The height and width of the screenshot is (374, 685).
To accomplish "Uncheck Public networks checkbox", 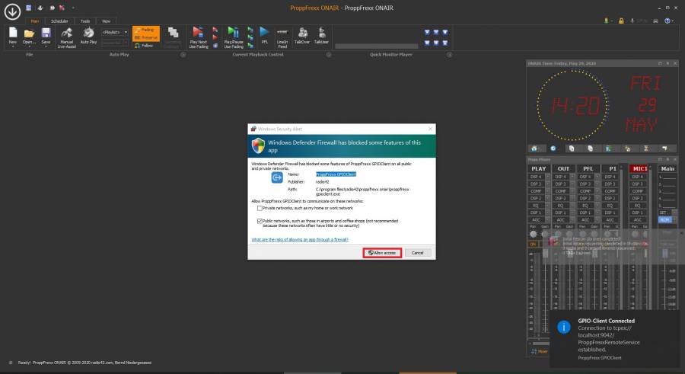I will (x=258, y=219).
